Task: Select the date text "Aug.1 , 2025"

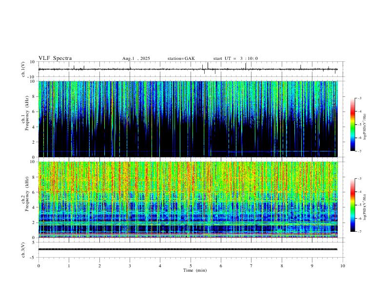Action: click(x=136, y=58)
